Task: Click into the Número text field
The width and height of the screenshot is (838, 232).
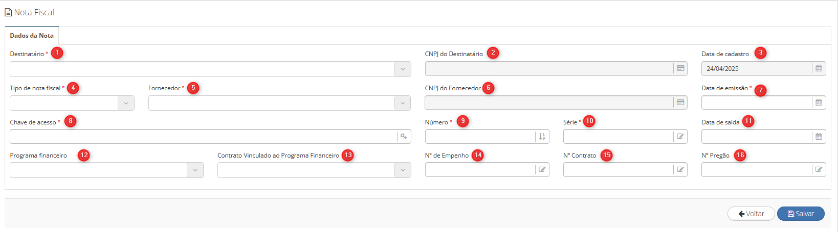Action: (480, 137)
